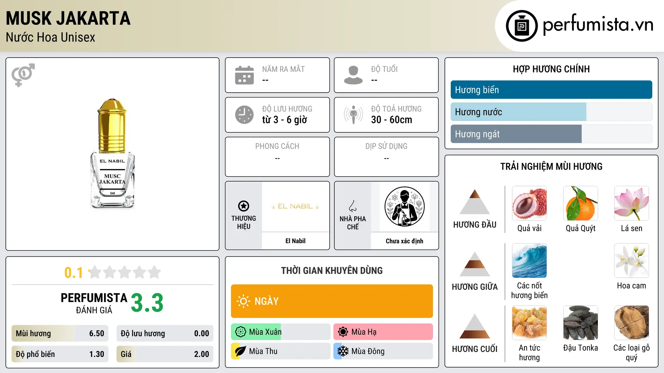Click the sillage icon beside Độ toả hương
Image resolution: width=664 pixels, height=373 pixels.
[353, 115]
